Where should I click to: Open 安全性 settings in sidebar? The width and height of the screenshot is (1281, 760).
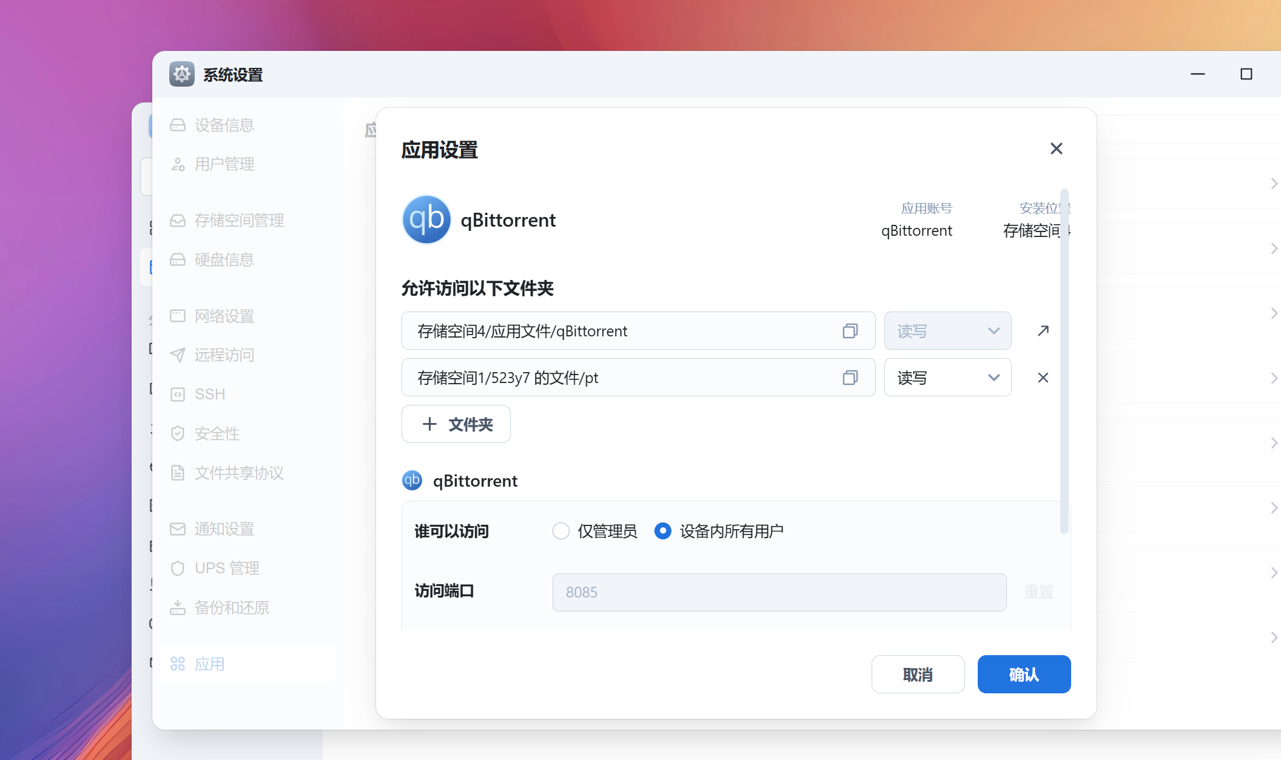(x=217, y=433)
